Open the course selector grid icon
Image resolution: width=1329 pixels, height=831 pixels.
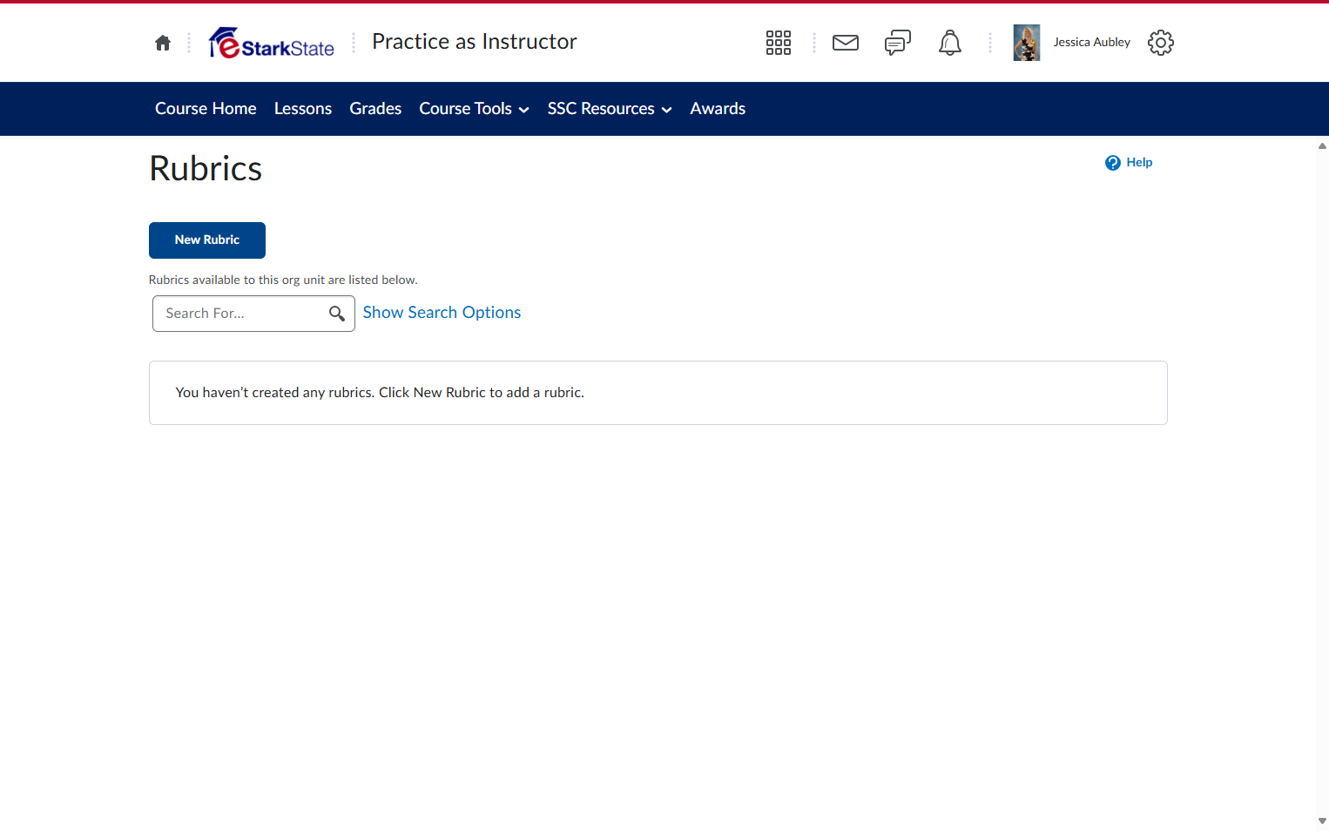(779, 43)
